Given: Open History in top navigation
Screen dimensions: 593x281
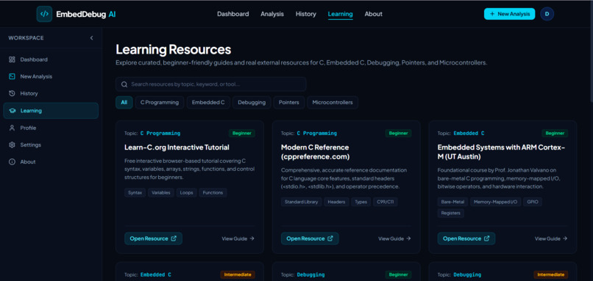Looking at the screenshot, I should pyautogui.click(x=305, y=14).
